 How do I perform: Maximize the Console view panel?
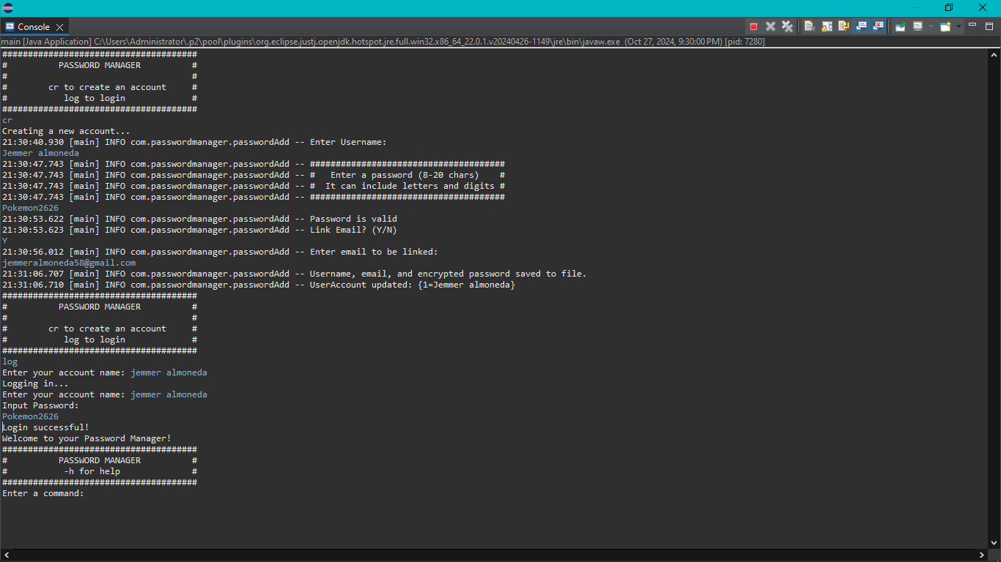click(x=989, y=26)
